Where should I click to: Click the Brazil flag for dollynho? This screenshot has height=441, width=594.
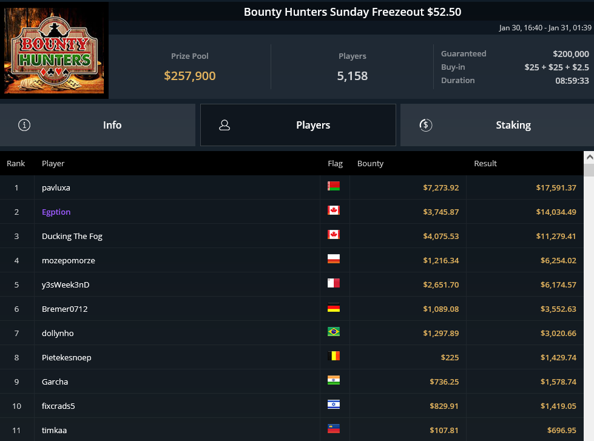333,331
